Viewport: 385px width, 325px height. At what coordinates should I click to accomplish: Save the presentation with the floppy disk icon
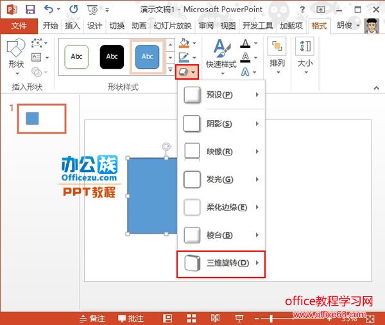point(30,10)
